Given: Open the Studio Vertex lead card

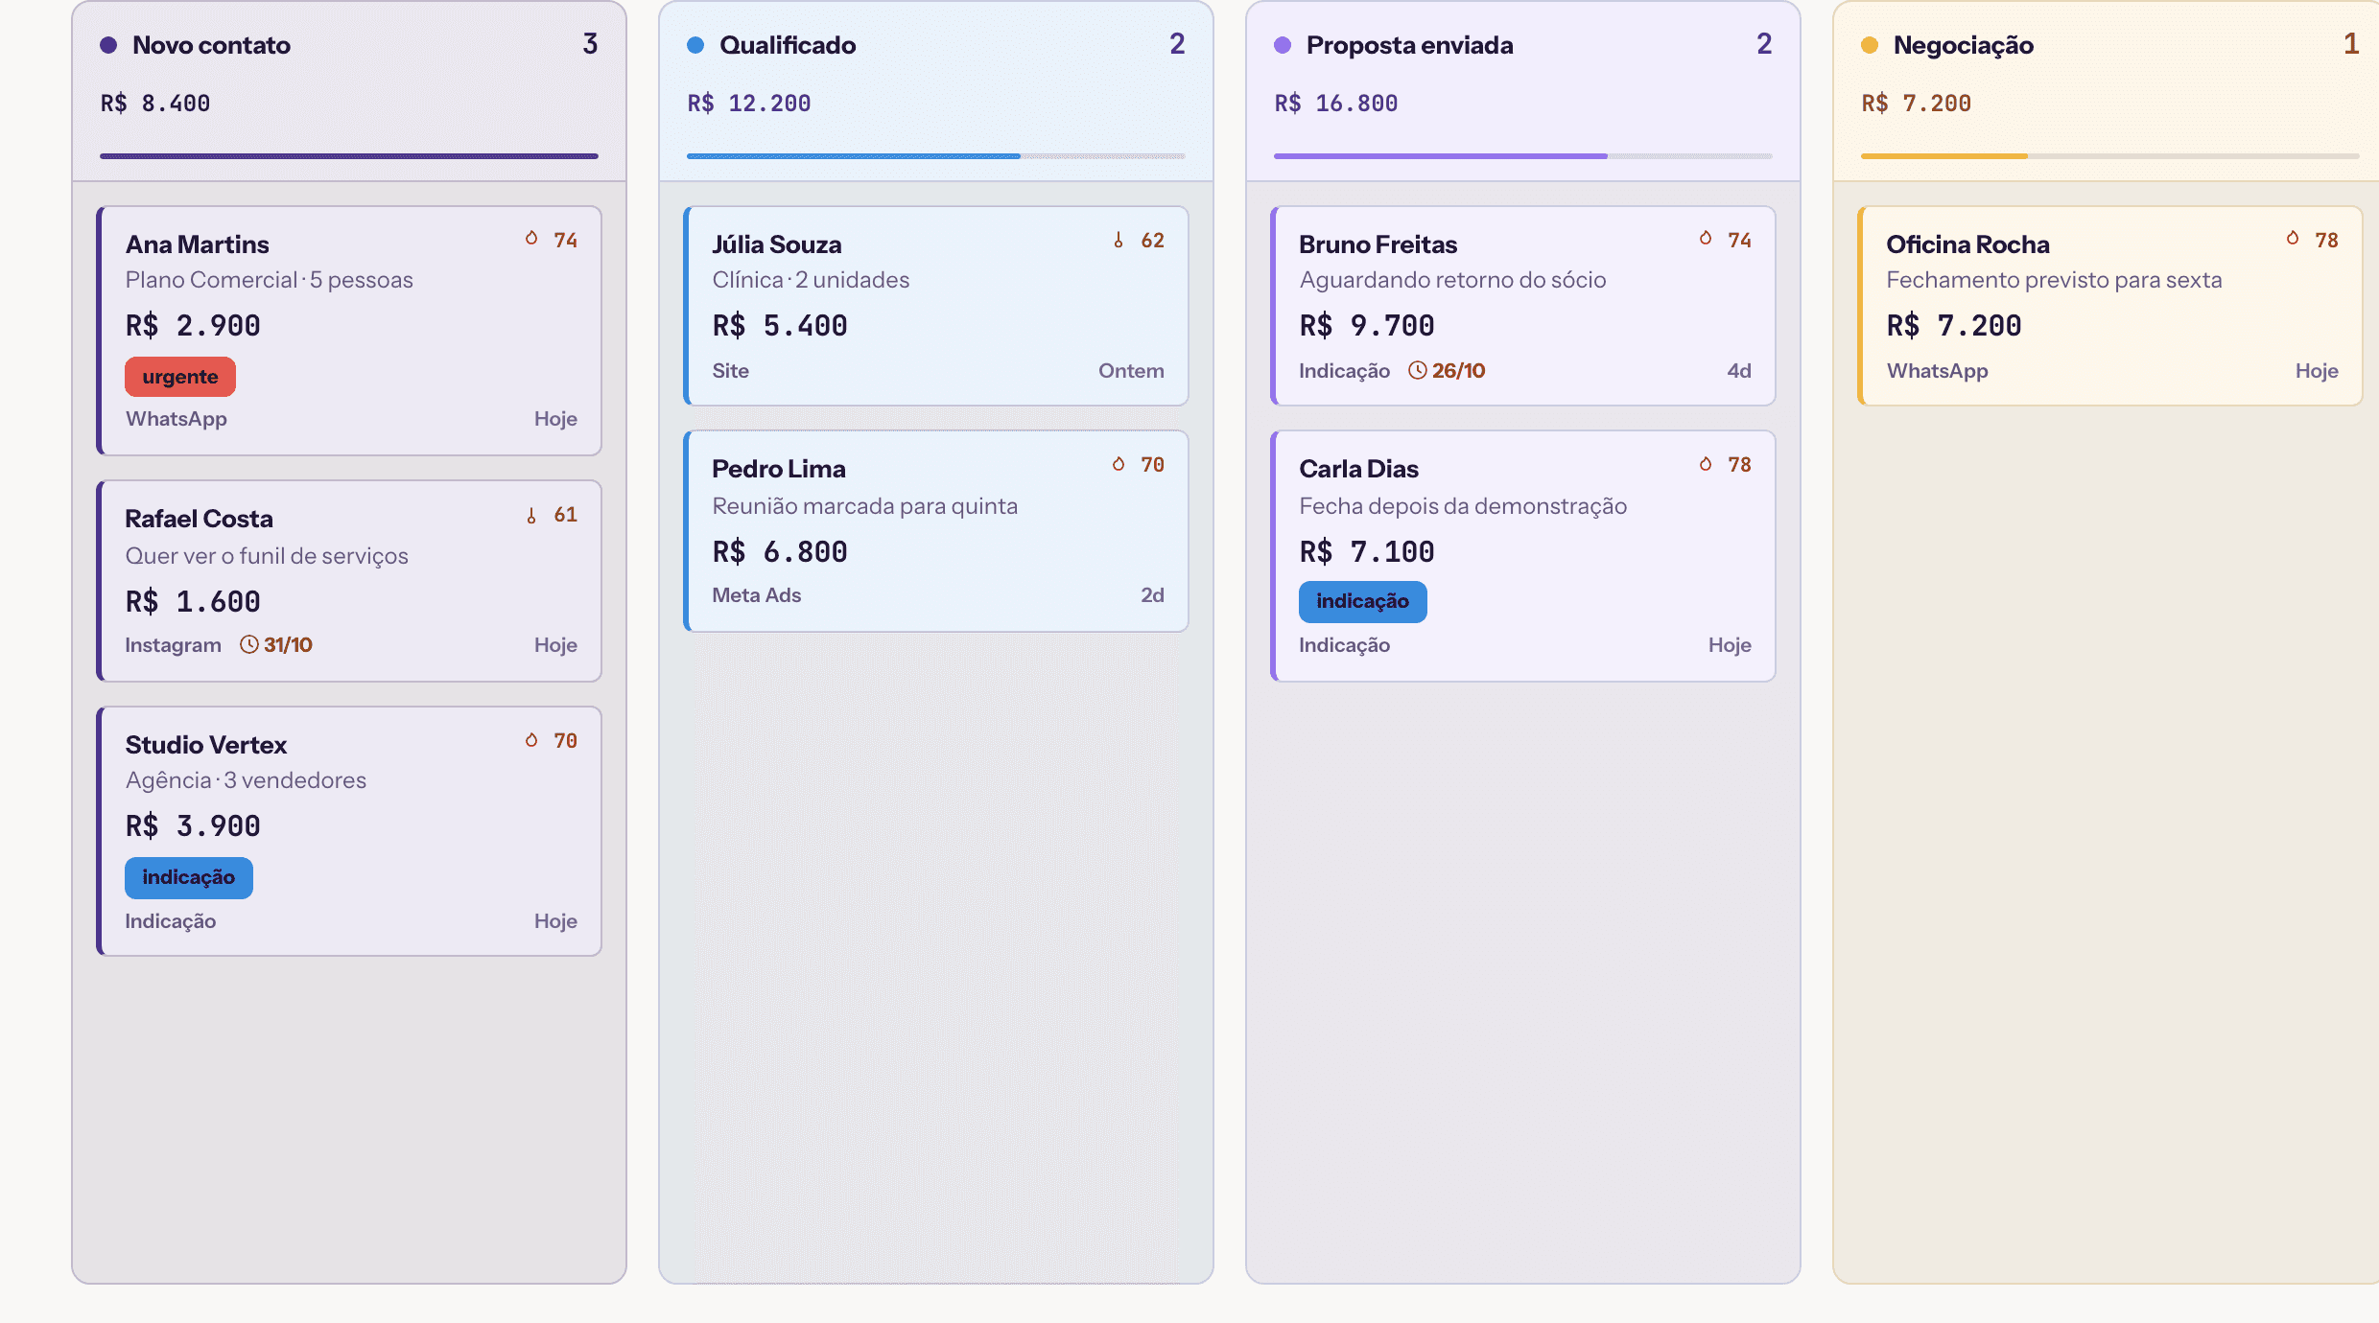Looking at the screenshot, I should (349, 831).
